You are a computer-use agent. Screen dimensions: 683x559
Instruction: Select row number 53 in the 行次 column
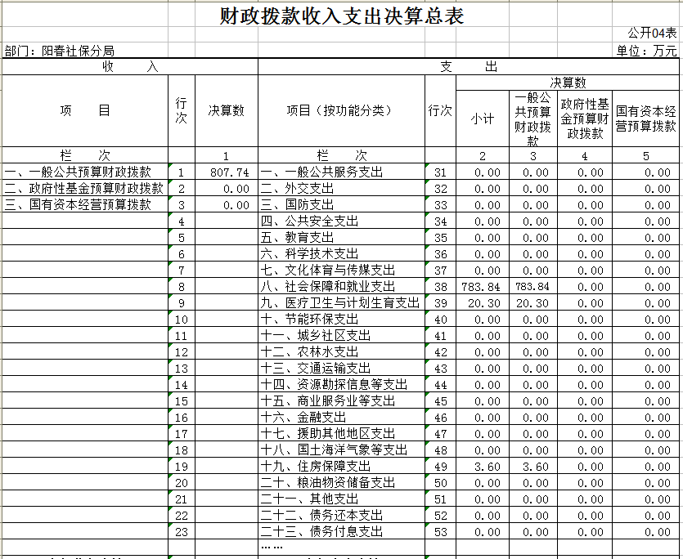coord(441,532)
